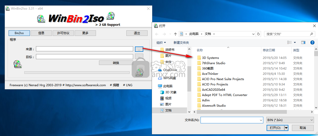This screenshot has width=318, height=136.
Task: Click 文档 in the address breadcrumb
Action: coord(208,34)
